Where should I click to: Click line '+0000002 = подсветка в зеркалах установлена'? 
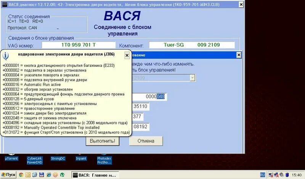click(44, 70)
